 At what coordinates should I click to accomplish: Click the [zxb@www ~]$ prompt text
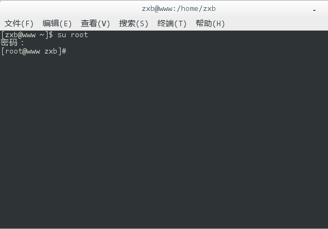(26, 35)
